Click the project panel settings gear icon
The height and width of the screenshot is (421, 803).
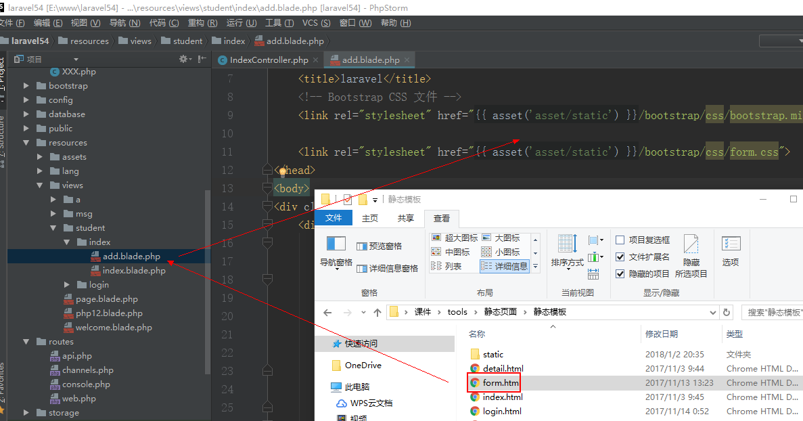(183, 60)
